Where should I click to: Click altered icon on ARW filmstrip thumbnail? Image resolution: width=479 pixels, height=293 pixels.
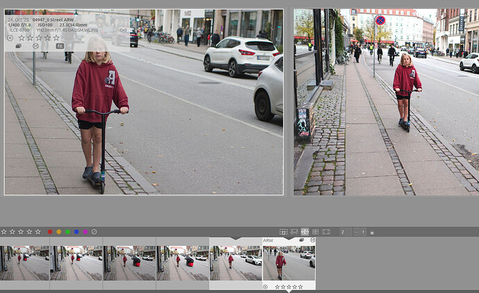pyautogui.click(x=312, y=240)
